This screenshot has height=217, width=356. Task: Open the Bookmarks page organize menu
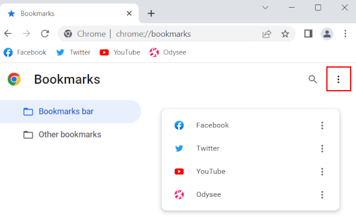pyautogui.click(x=338, y=79)
